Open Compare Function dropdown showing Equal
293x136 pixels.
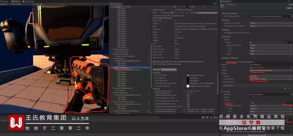(x=271, y=45)
